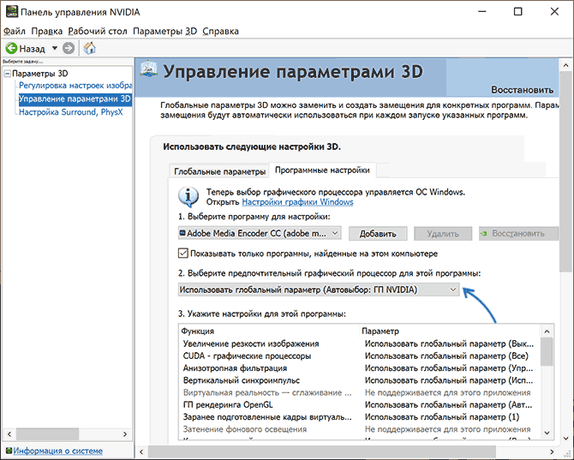Open the Справка menu

220,31
